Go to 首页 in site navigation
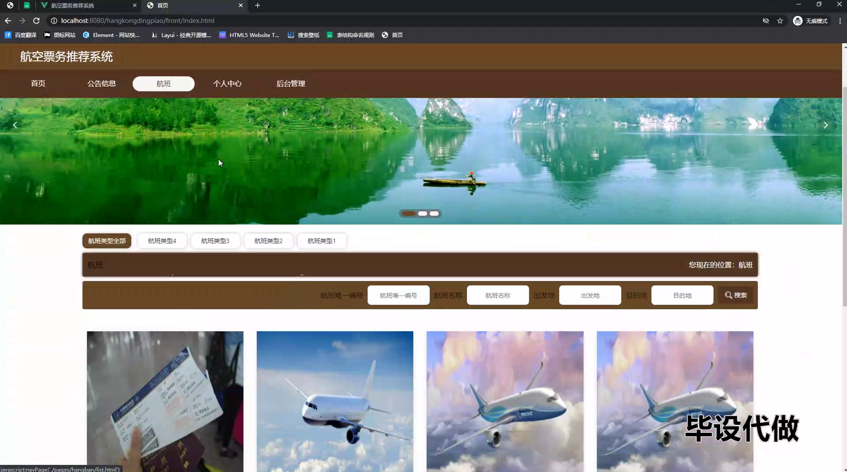847x472 pixels. [38, 84]
